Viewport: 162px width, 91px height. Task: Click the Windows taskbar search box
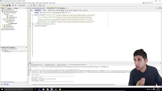pos(18,89)
